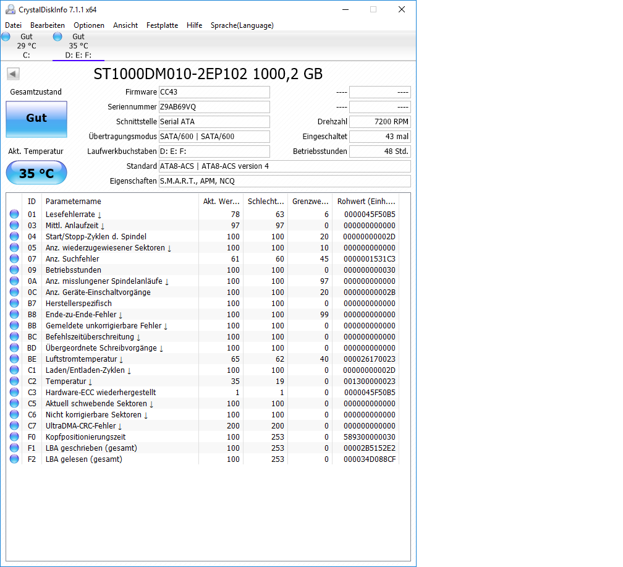The height and width of the screenshot is (567, 623).
Task: Click the Akt. Wer... column header
Action: click(x=221, y=201)
